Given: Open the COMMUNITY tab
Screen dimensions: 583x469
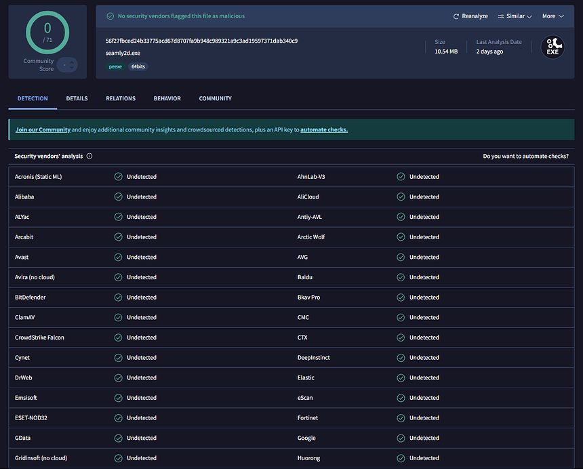Looking at the screenshot, I should [x=216, y=98].
